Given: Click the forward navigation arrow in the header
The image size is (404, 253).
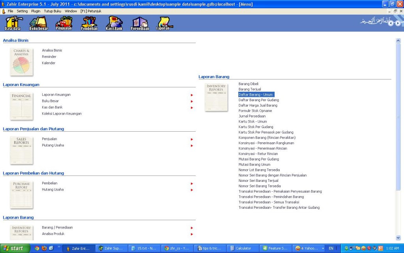Looking at the screenshot, I should pyautogui.click(x=398, y=23).
